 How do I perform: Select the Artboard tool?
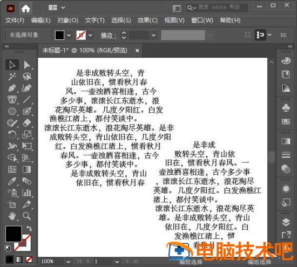point(12,204)
